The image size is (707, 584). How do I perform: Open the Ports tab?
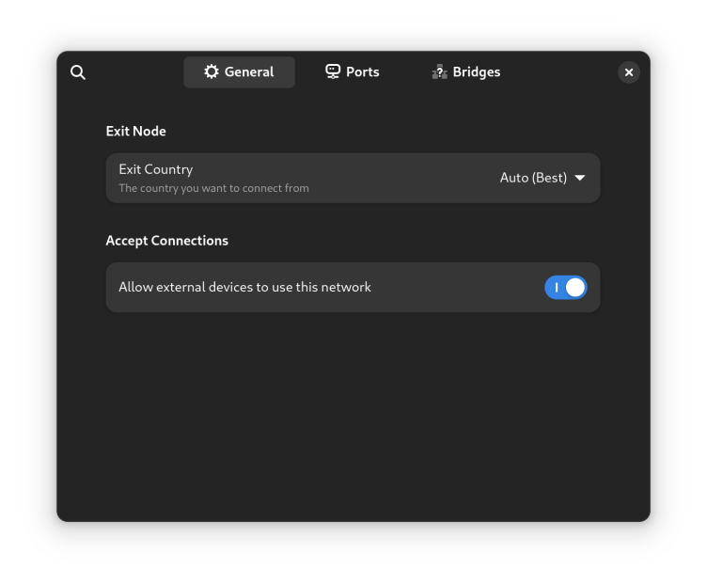[362, 72]
